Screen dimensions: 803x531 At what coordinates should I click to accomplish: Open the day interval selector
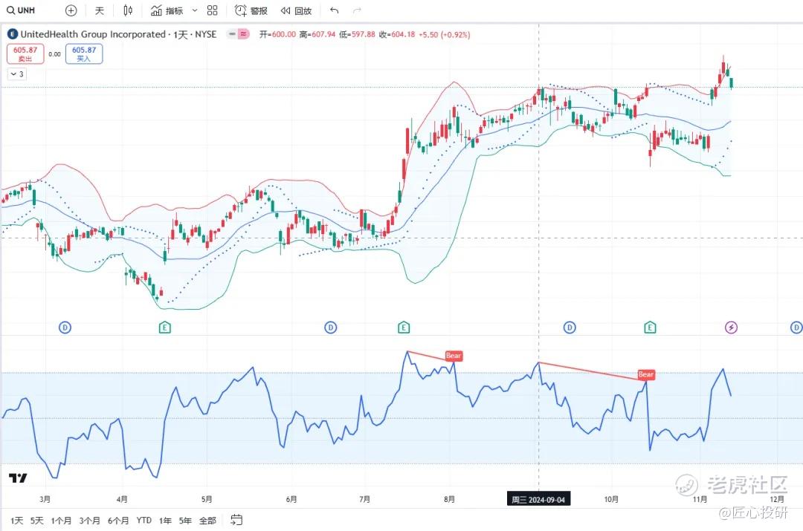click(x=100, y=10)
